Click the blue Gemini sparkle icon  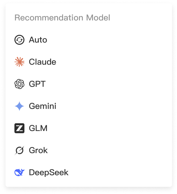(x=19, y=106)
